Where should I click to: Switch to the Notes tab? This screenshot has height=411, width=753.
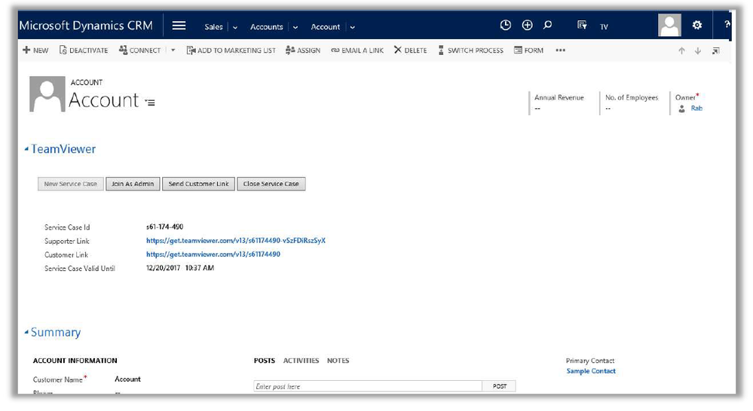click(338, 361)
